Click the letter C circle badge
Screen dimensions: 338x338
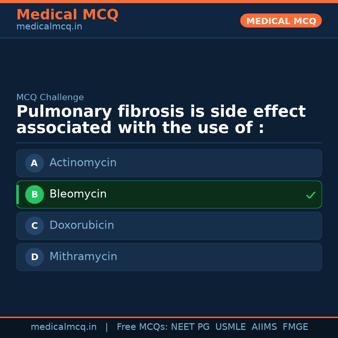[34, 226]
